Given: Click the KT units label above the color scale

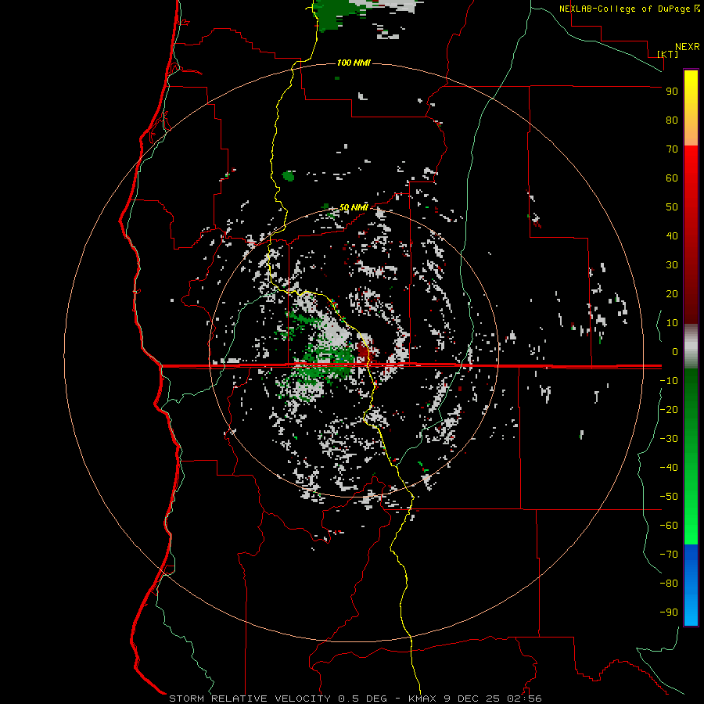Looking at the screenshot, I should click(668, 54).
